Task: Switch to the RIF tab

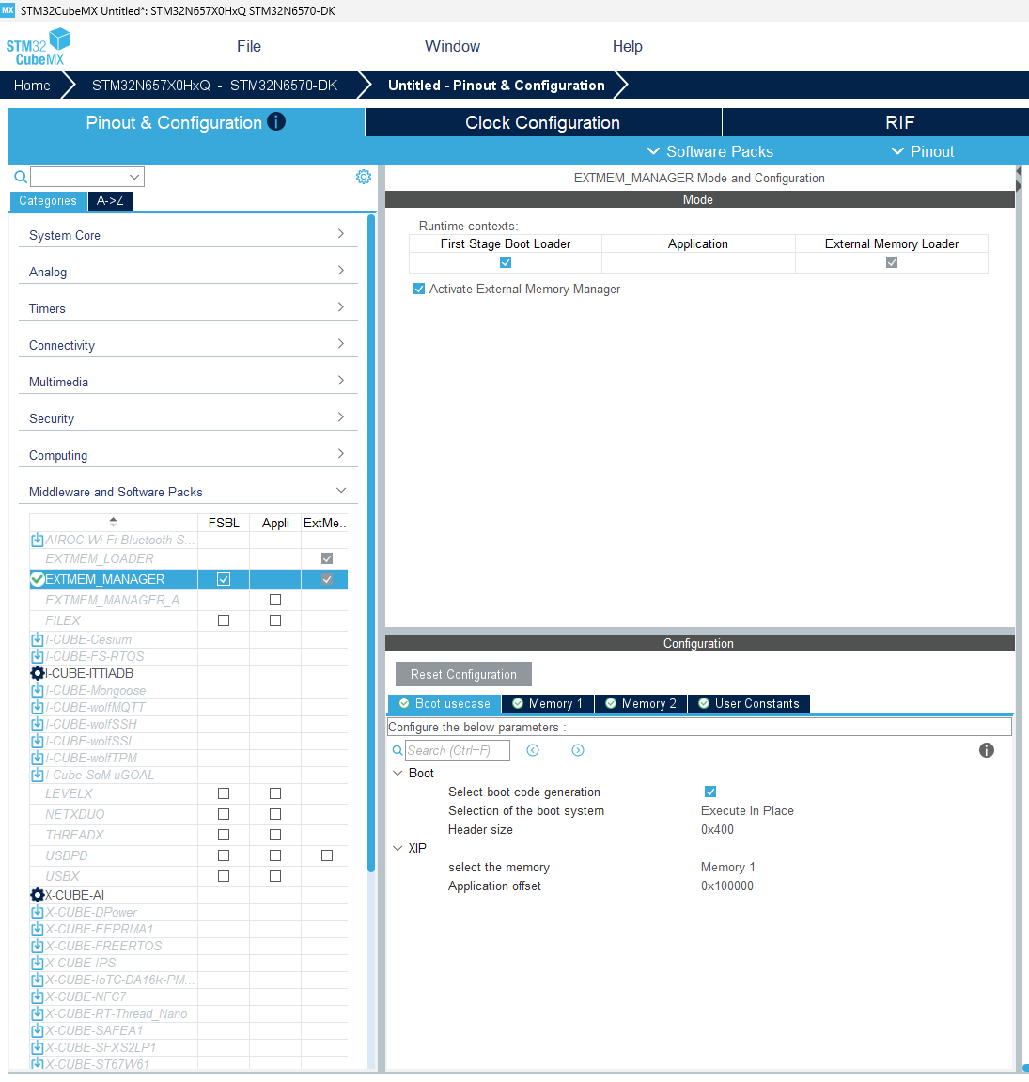Action: [899, 122]
